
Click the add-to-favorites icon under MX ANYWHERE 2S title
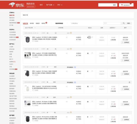point(33,90)
